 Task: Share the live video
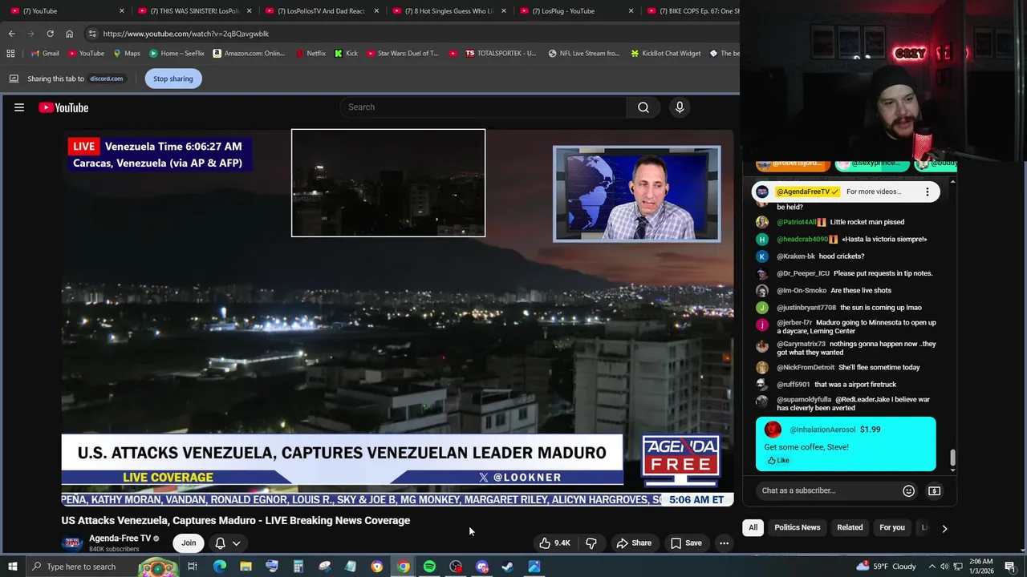point(633,543)
